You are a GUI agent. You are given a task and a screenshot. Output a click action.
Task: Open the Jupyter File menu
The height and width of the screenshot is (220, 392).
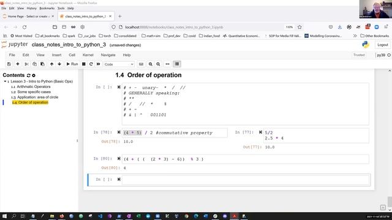[x=12, y=55]
